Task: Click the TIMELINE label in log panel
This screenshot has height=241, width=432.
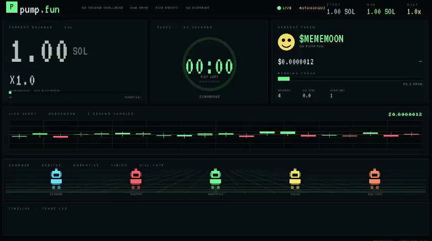Action: (20, 209)
